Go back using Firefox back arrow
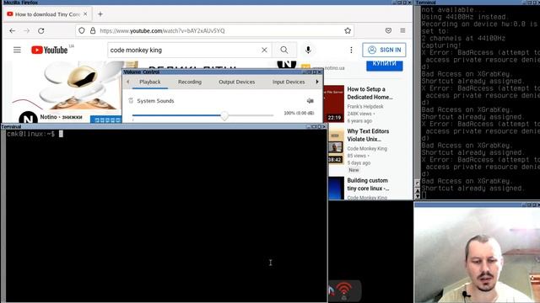 click(13, 30)
